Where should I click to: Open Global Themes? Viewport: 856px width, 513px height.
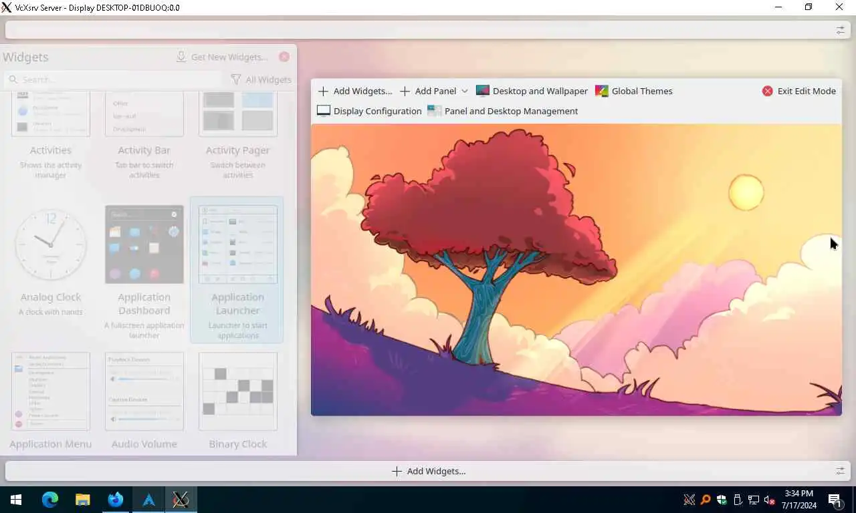634,91
